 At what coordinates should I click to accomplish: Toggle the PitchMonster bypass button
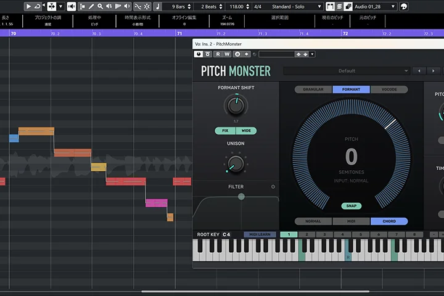pos(208,54)
